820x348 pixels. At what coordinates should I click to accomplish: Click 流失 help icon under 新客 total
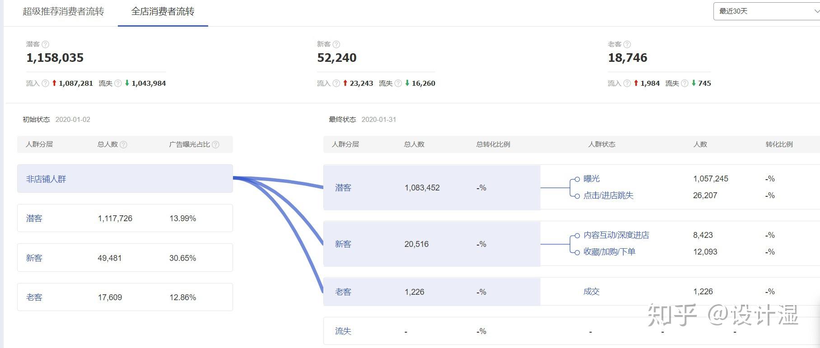[398, 83]
